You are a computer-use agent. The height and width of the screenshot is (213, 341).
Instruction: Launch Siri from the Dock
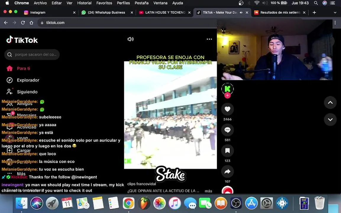[37, 203]
